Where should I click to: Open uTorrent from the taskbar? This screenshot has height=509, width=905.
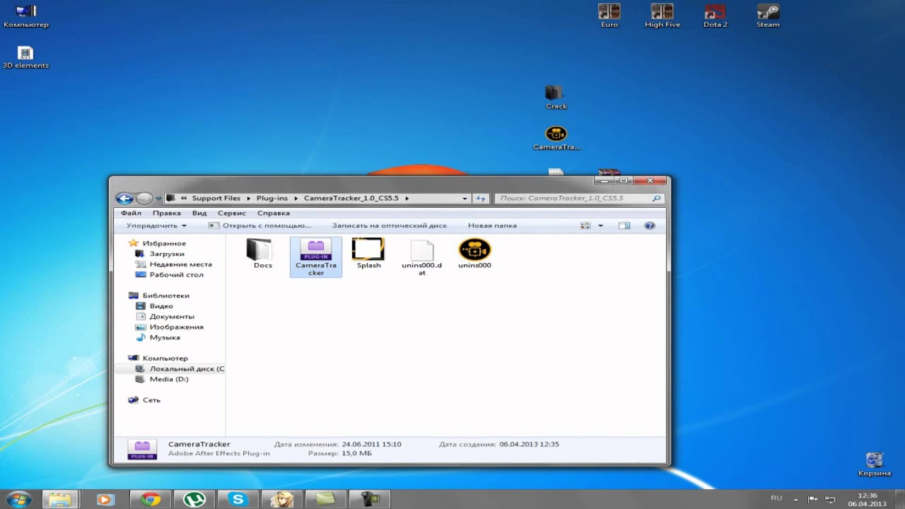point(194,499)
